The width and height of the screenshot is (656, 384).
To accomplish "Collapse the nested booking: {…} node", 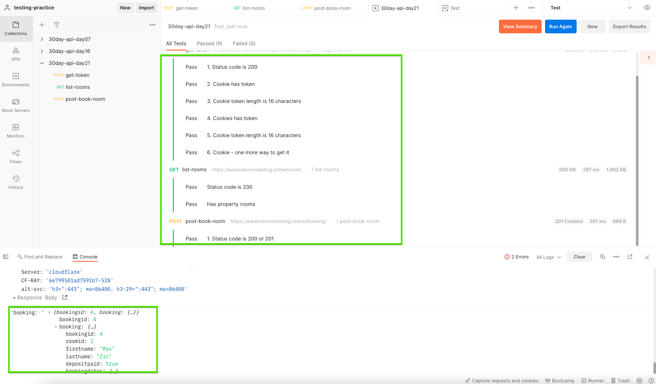I will click(56, 327).
